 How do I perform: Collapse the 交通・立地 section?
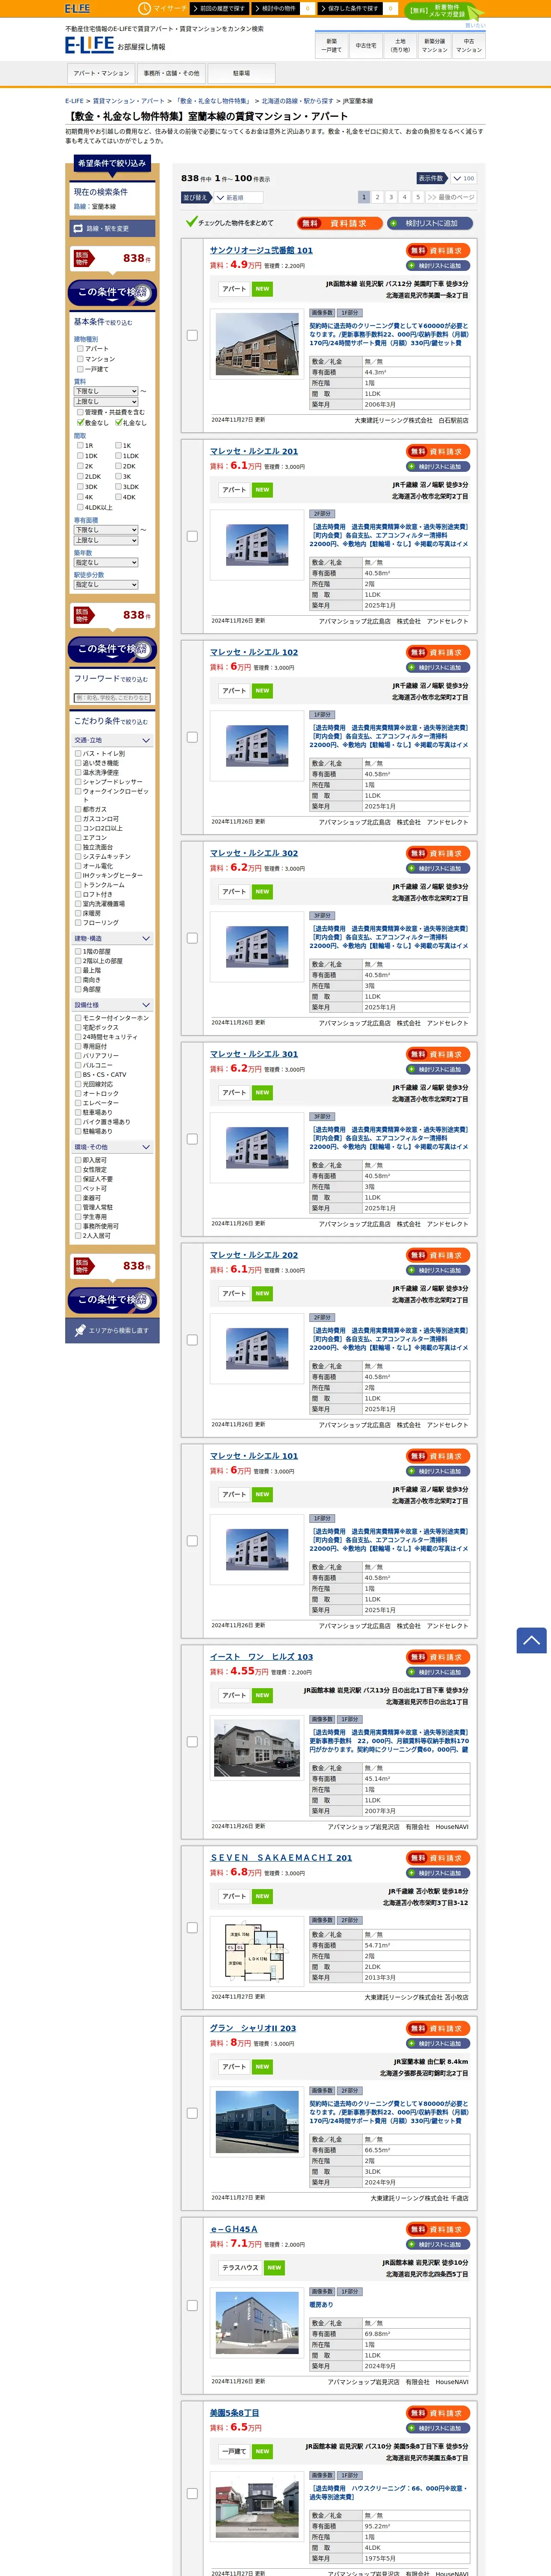pos(112,741)
